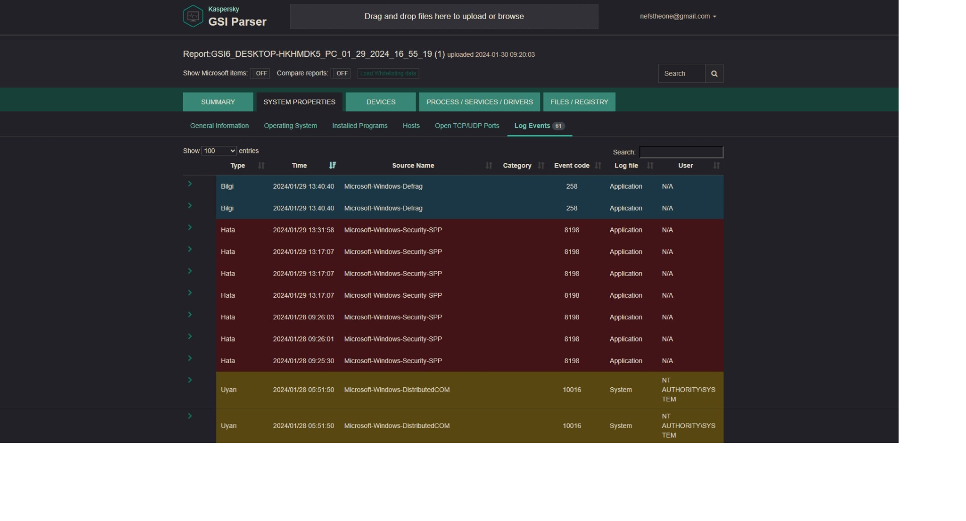Expand the Hata row at 09:26:03
This screenshot has height=521, width=966.
pos(190,315)
